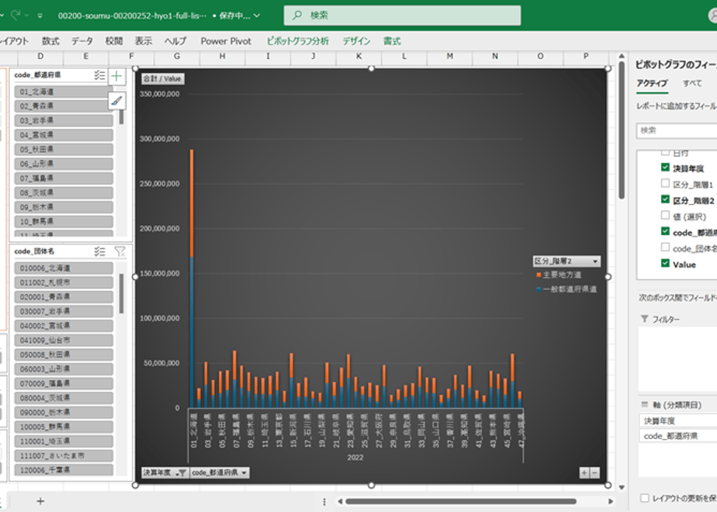
Task: Select slicer item 041009_仙台市
Action: click(x=64, y=340)
